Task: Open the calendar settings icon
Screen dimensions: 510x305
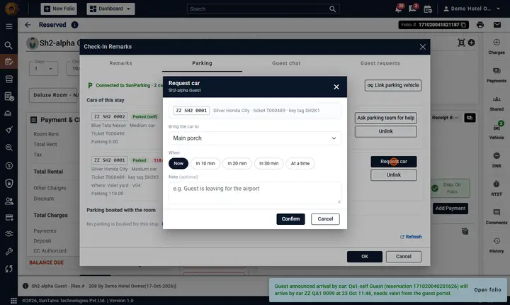Action: coord(428,9)
